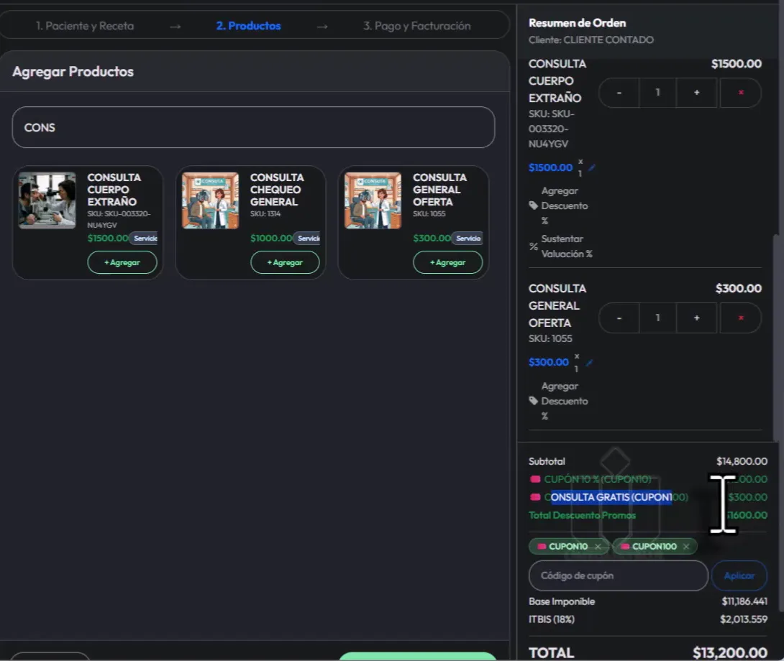Click the quantity field of CONSULTA CUERPO EXTRAÑO
Screen dimensions: 784x661
click(x=657, y=93)
